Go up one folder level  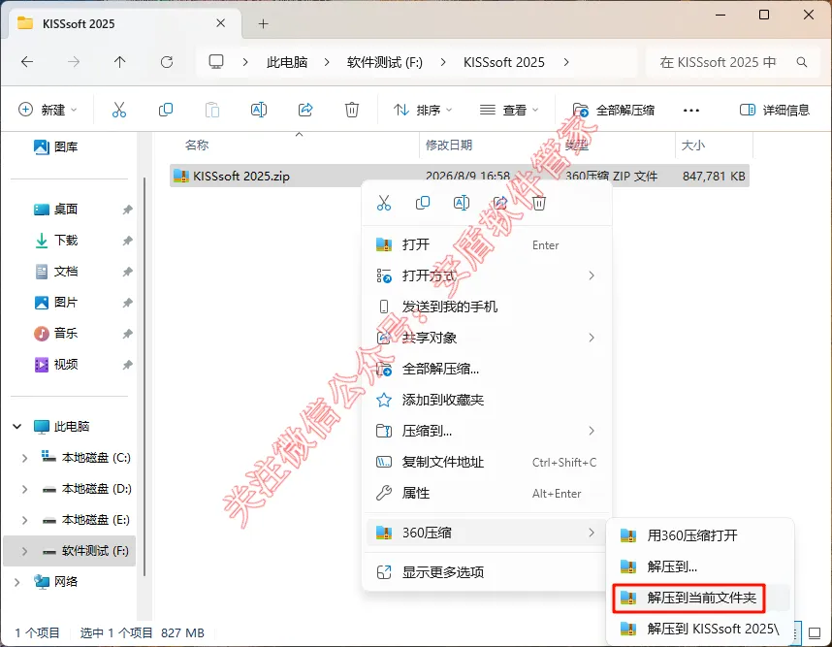coord(120,62)
